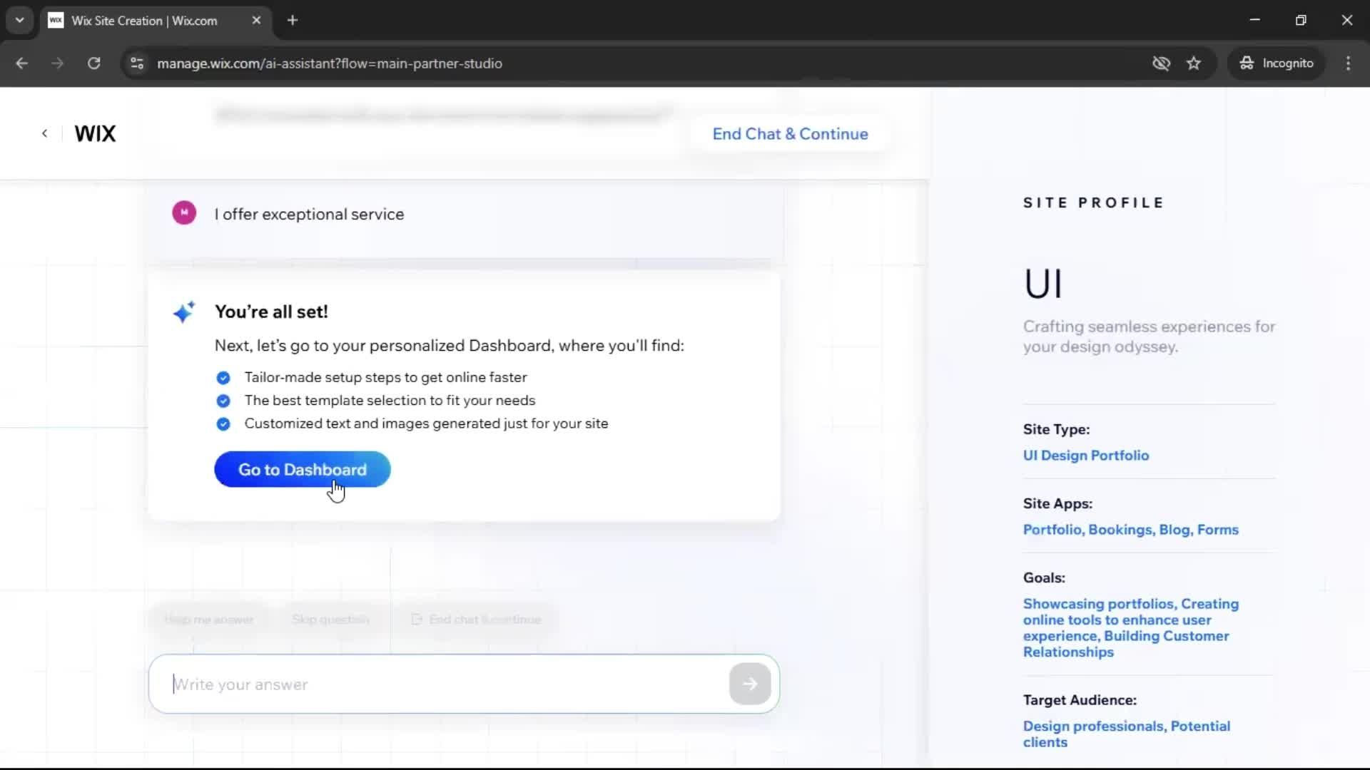This screenshot has width=1370, height=770.
Task: Click UI Design Portfolio site type
Action: tap(1085, 456)
